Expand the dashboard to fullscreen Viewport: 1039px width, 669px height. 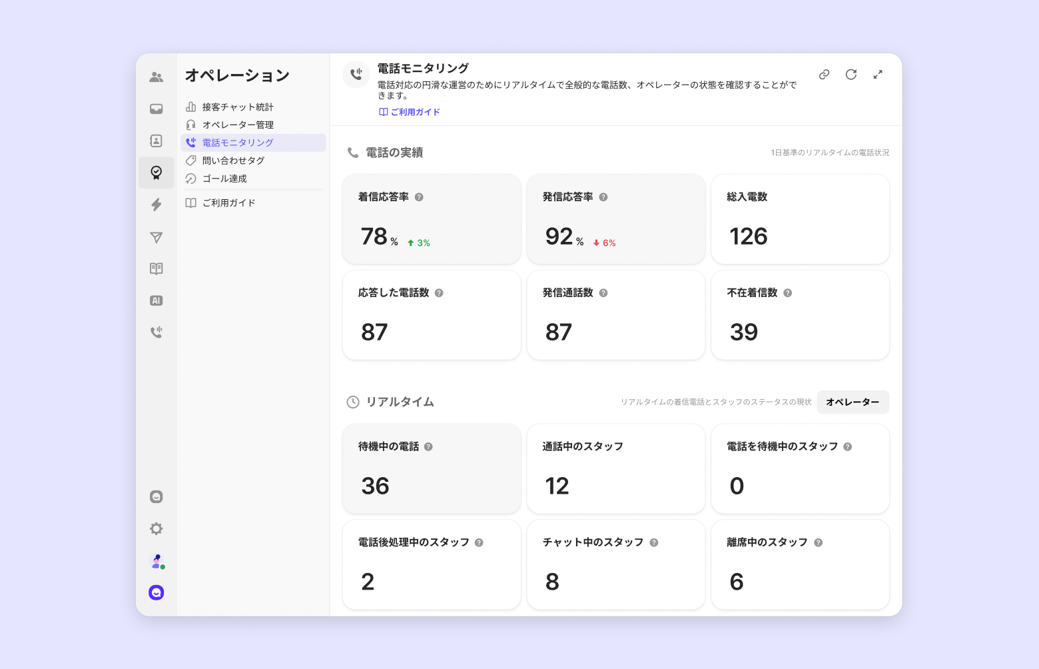(x=878, y=75)
